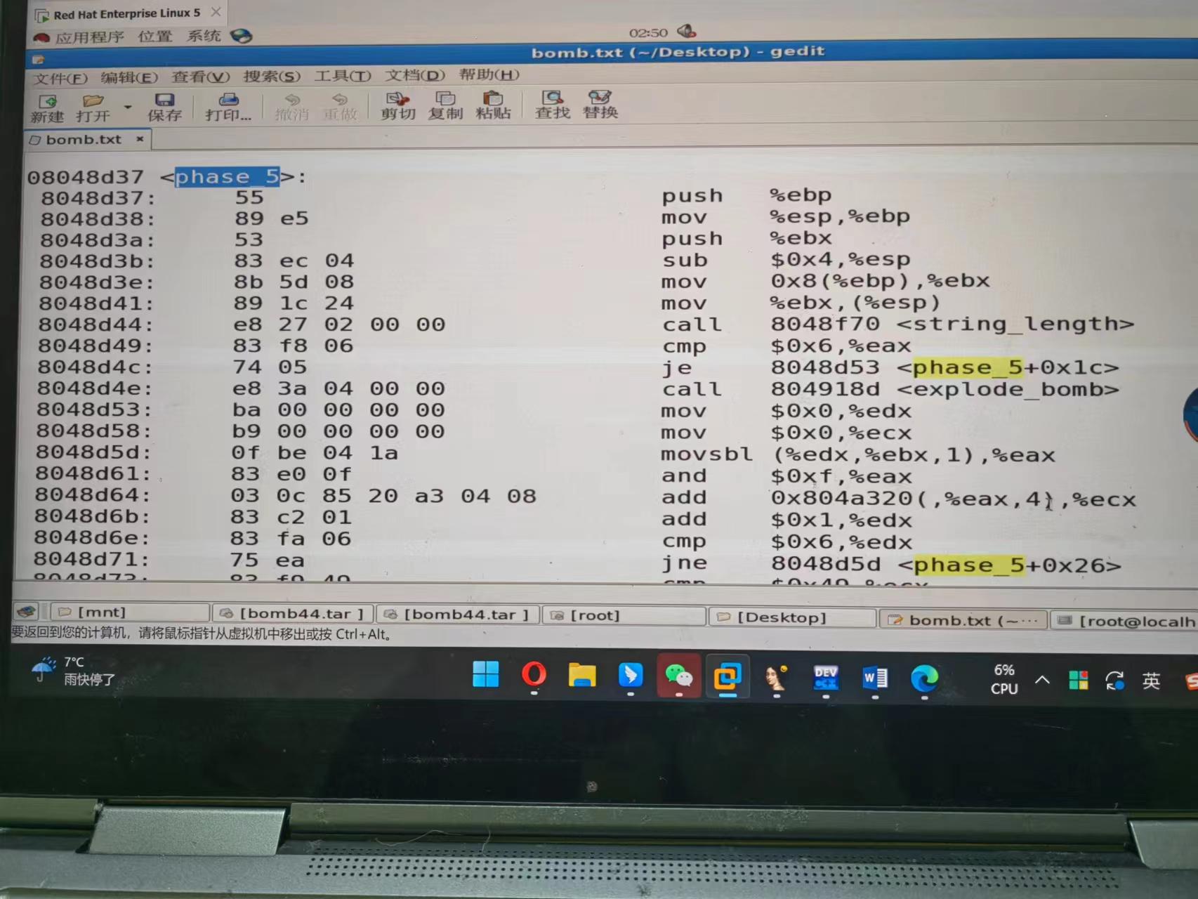
Task: Launch Microsoft Edge from the taskbar
Action: click(x=925, y=678)
